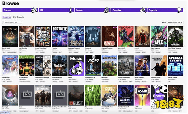Open the ELDEN RING cover art
The height and width of the screenshot is (114, 188).
[x=10, y=36]
